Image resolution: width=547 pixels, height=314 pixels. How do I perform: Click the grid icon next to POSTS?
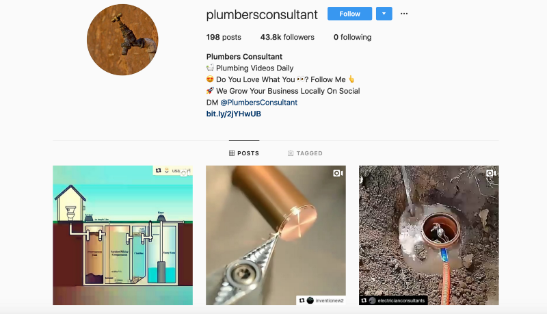tap(232, 153)
